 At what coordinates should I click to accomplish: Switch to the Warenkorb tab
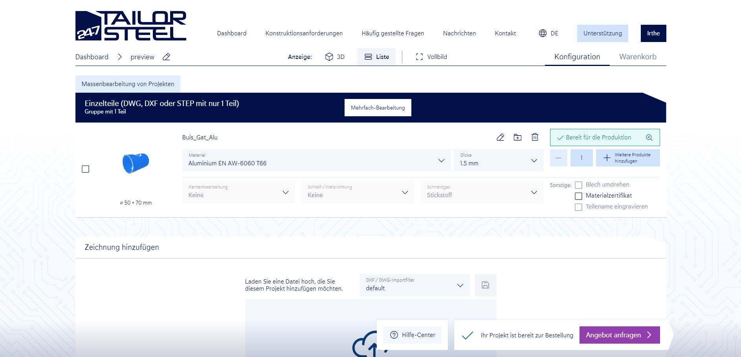(637, 57)
